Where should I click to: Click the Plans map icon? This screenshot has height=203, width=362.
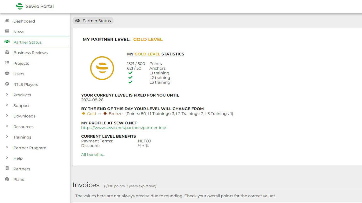7,179
